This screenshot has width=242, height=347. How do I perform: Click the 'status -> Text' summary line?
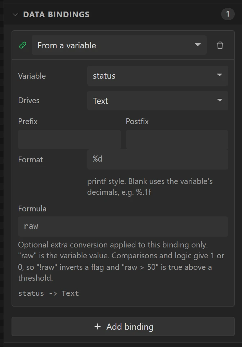click(48, 293)
